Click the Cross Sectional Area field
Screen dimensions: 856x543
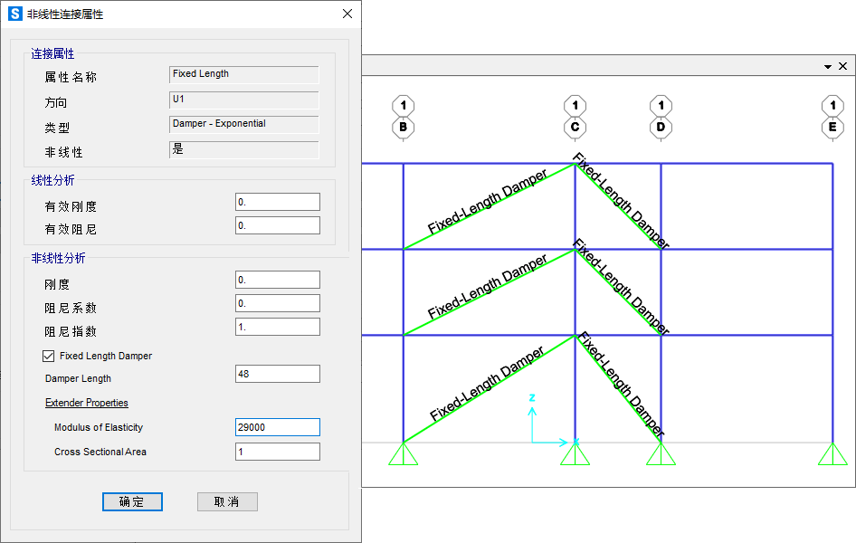click(x=277, y=452)
